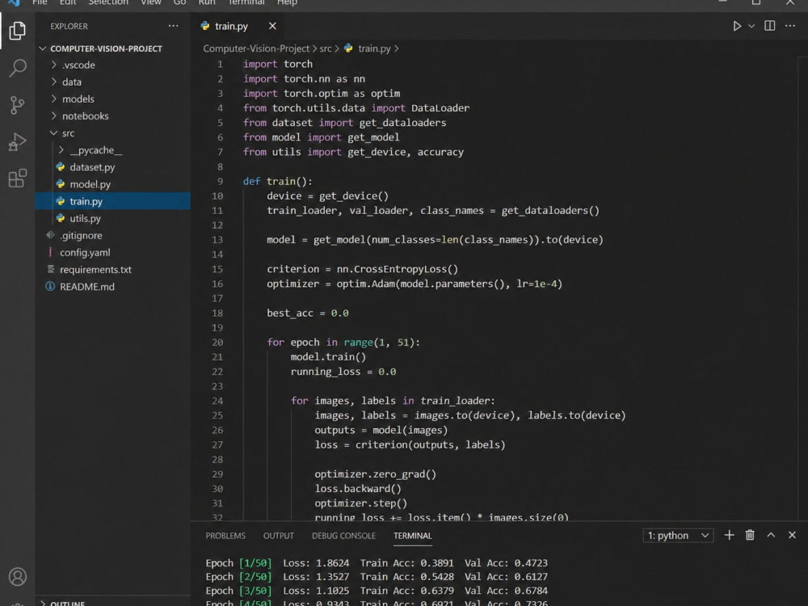Place cursor on 'def train():' line

click(x=278, y=181)
